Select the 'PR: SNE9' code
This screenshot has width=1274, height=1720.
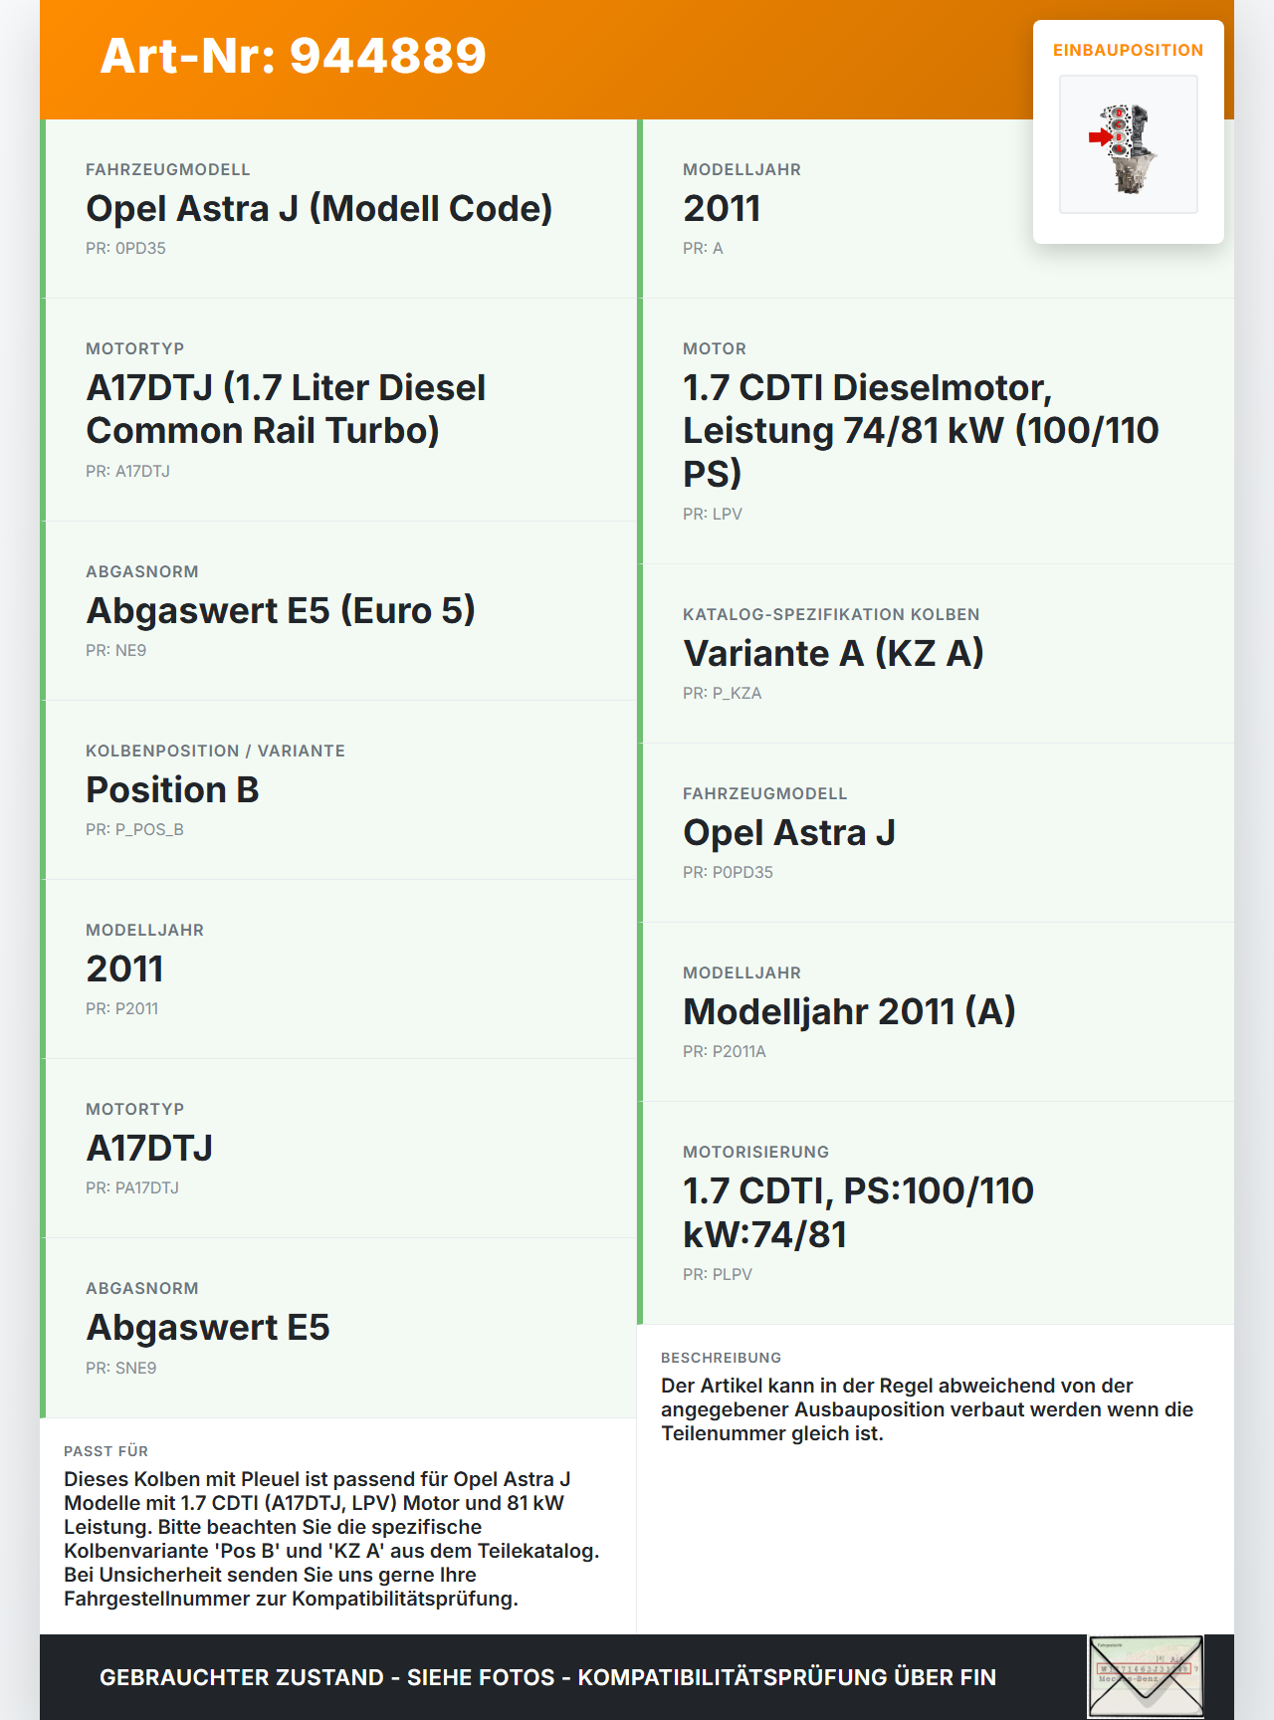click(120, 1368)
